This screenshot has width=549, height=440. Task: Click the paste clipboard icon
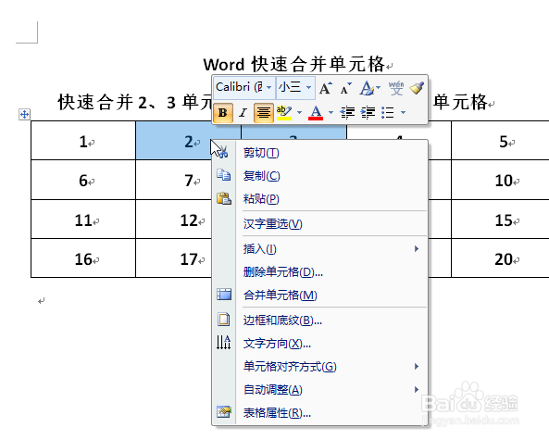pyautogui.click(x=224, y=198)
